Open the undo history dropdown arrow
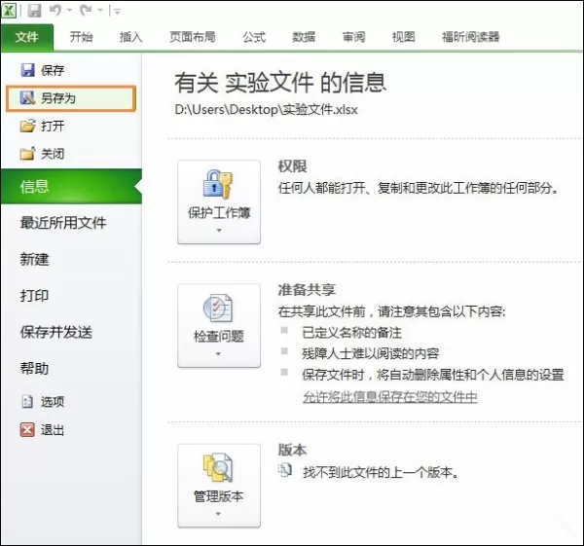The width and height of the screenshot is (584, 546). (x=70, y=11)
